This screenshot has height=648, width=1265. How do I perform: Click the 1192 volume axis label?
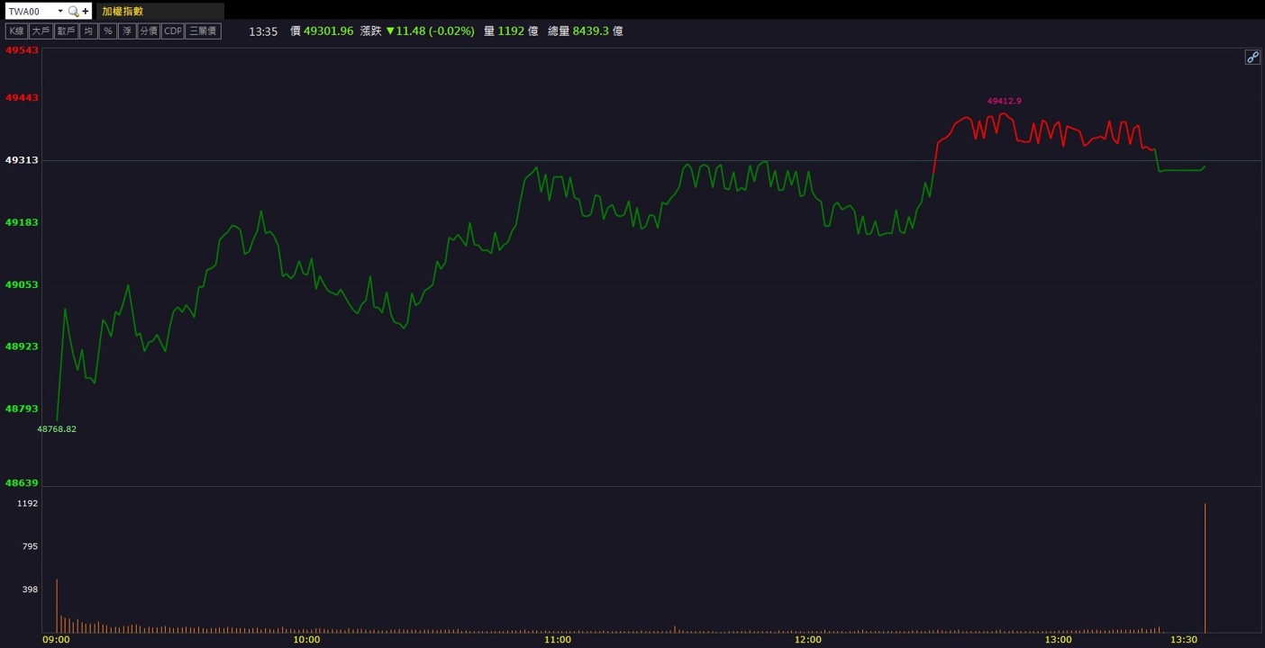click(x=27, y=503)
